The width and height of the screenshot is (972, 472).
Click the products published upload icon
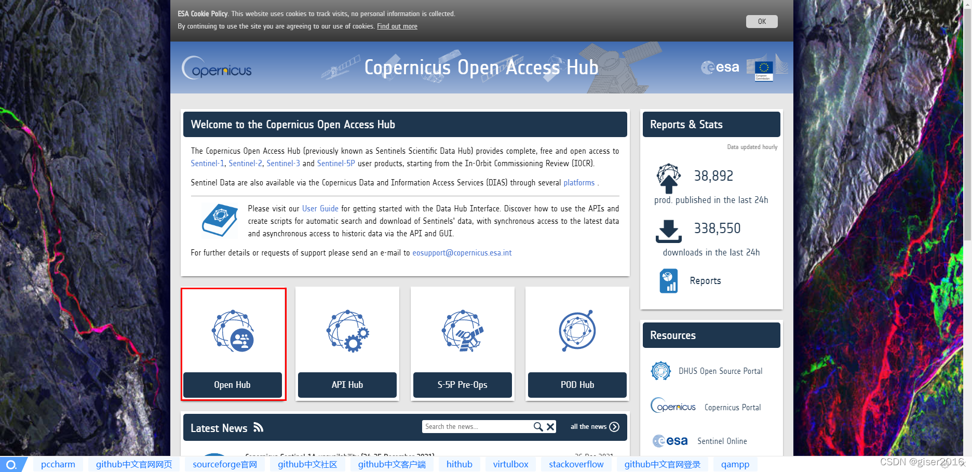(x=669, y=179)
